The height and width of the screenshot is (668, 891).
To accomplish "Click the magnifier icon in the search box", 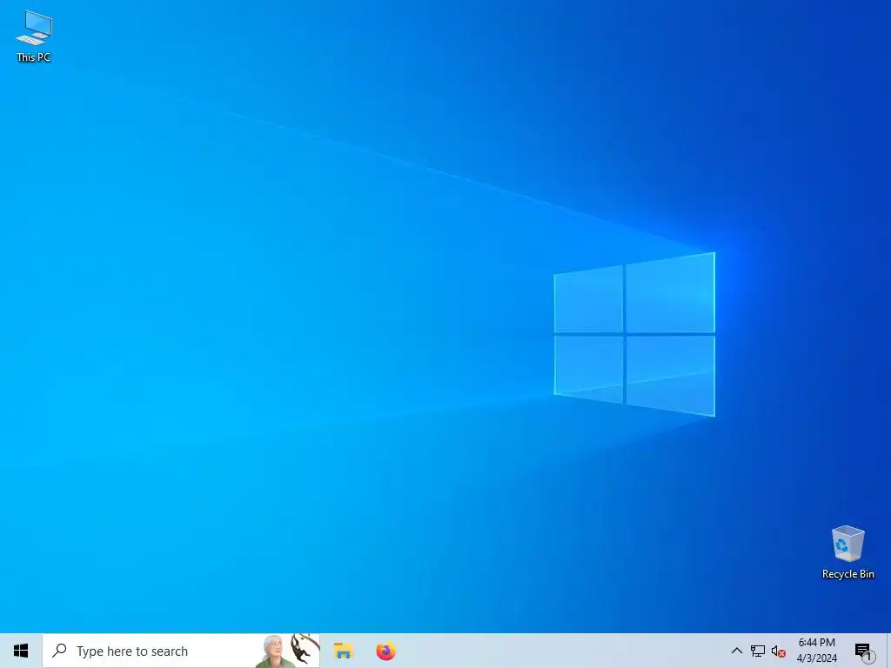I will click(59, 651).
